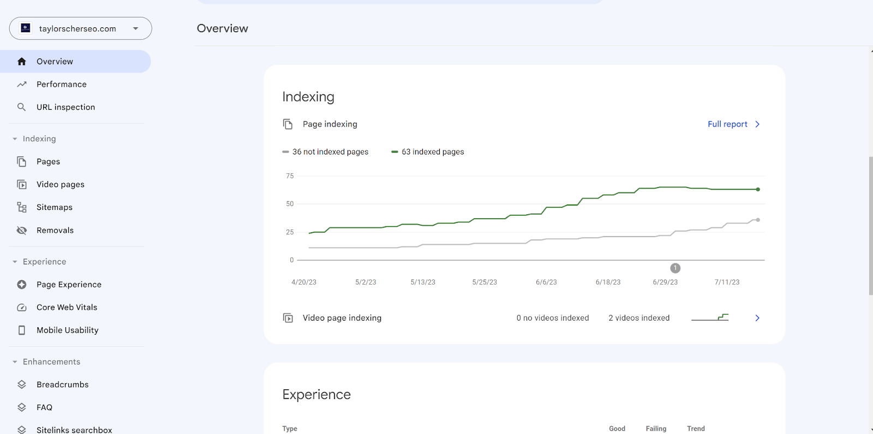This screenshot has width=873, height=434.
Task: Click the Page Experience plus-circle icon
Action: tap(22, 285)
